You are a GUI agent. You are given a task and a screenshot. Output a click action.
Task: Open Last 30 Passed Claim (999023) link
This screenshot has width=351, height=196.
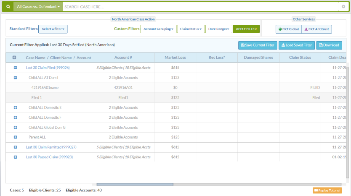[x=49, y=157]
